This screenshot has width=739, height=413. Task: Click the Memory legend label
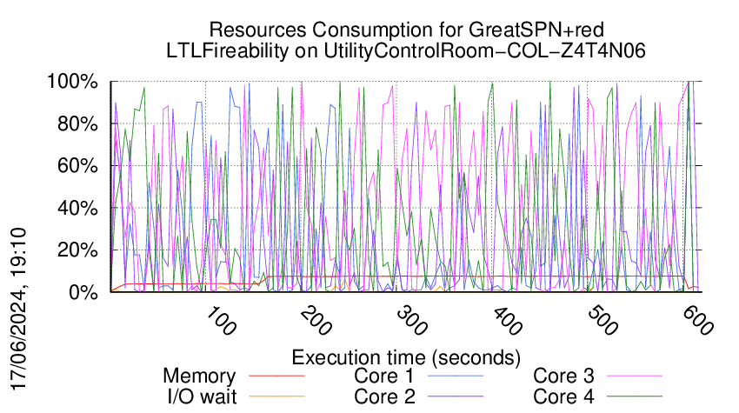(199, 376)
